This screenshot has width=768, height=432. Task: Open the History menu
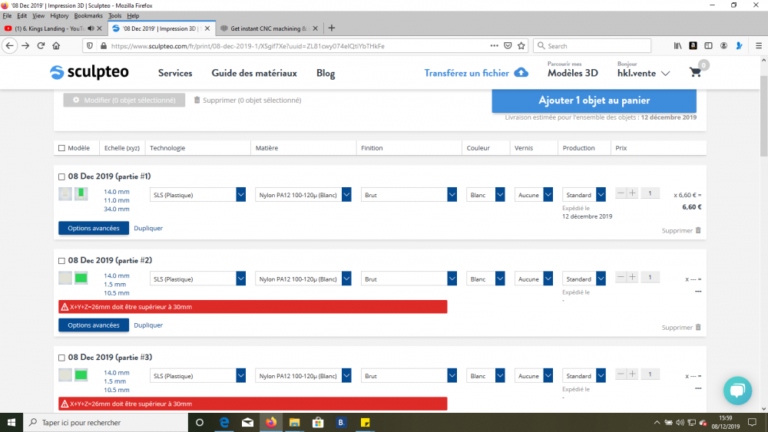click(59, 15)
